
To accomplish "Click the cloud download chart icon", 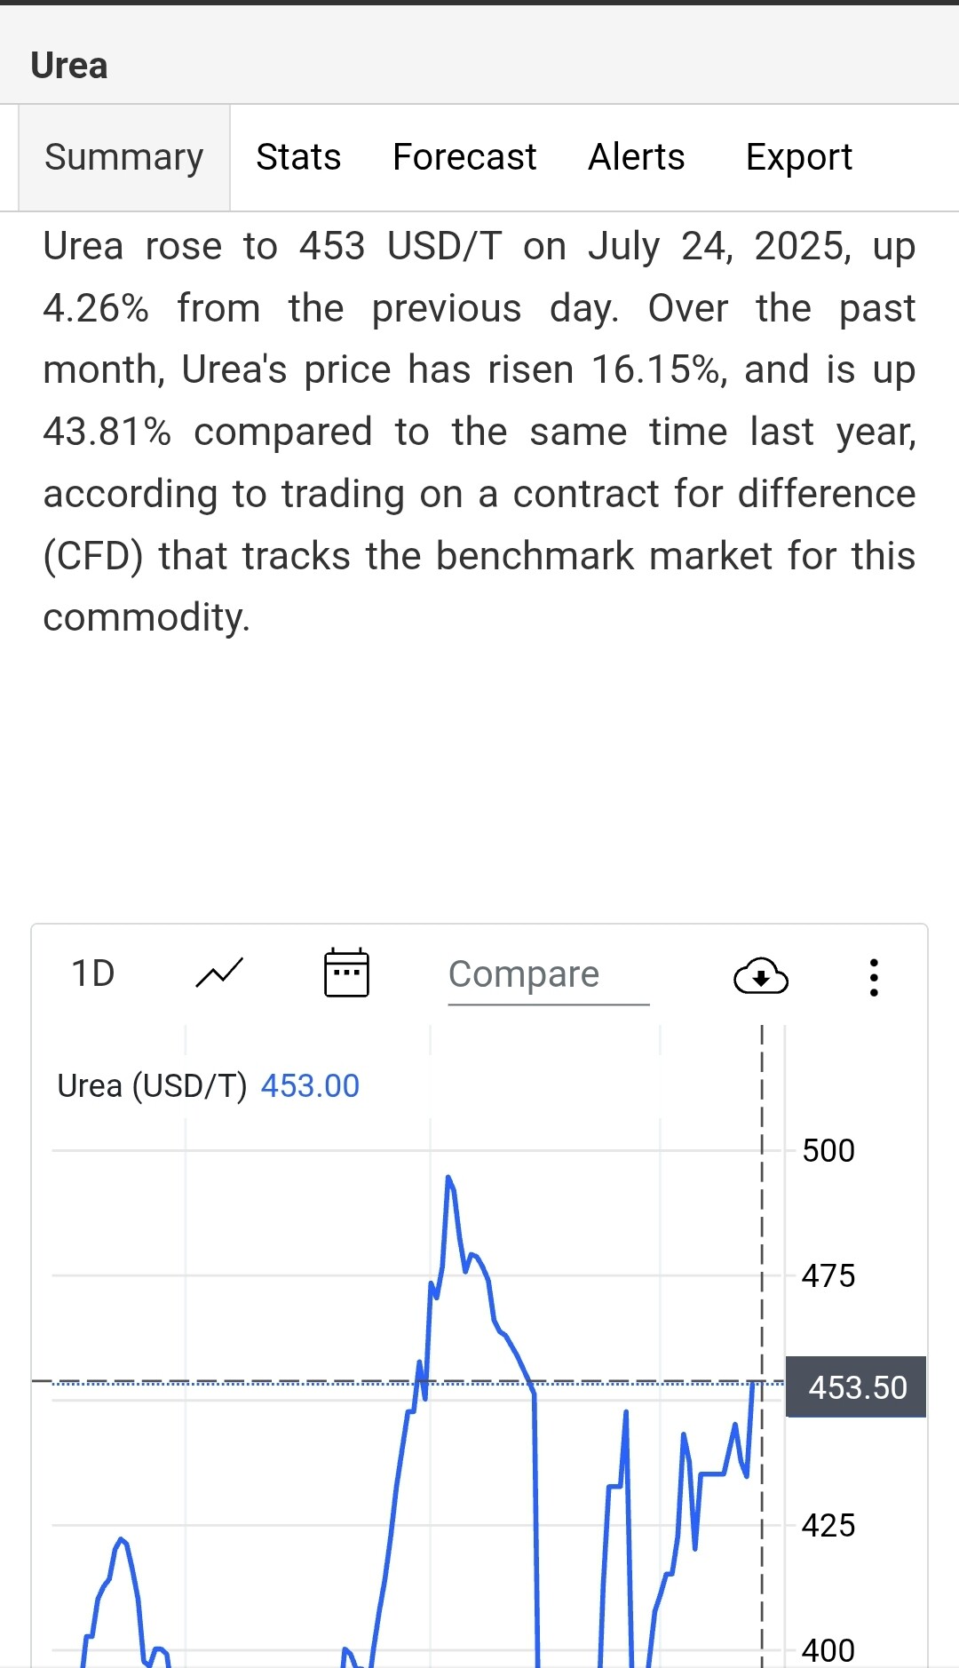I will click(761, 976).
